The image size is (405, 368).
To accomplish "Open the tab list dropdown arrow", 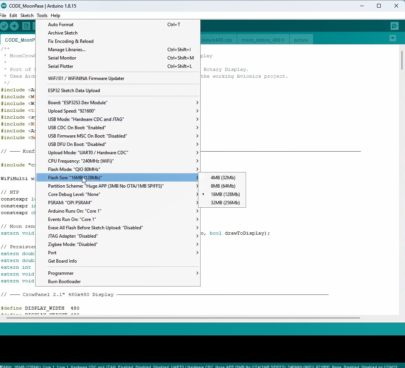I will 393,38.
